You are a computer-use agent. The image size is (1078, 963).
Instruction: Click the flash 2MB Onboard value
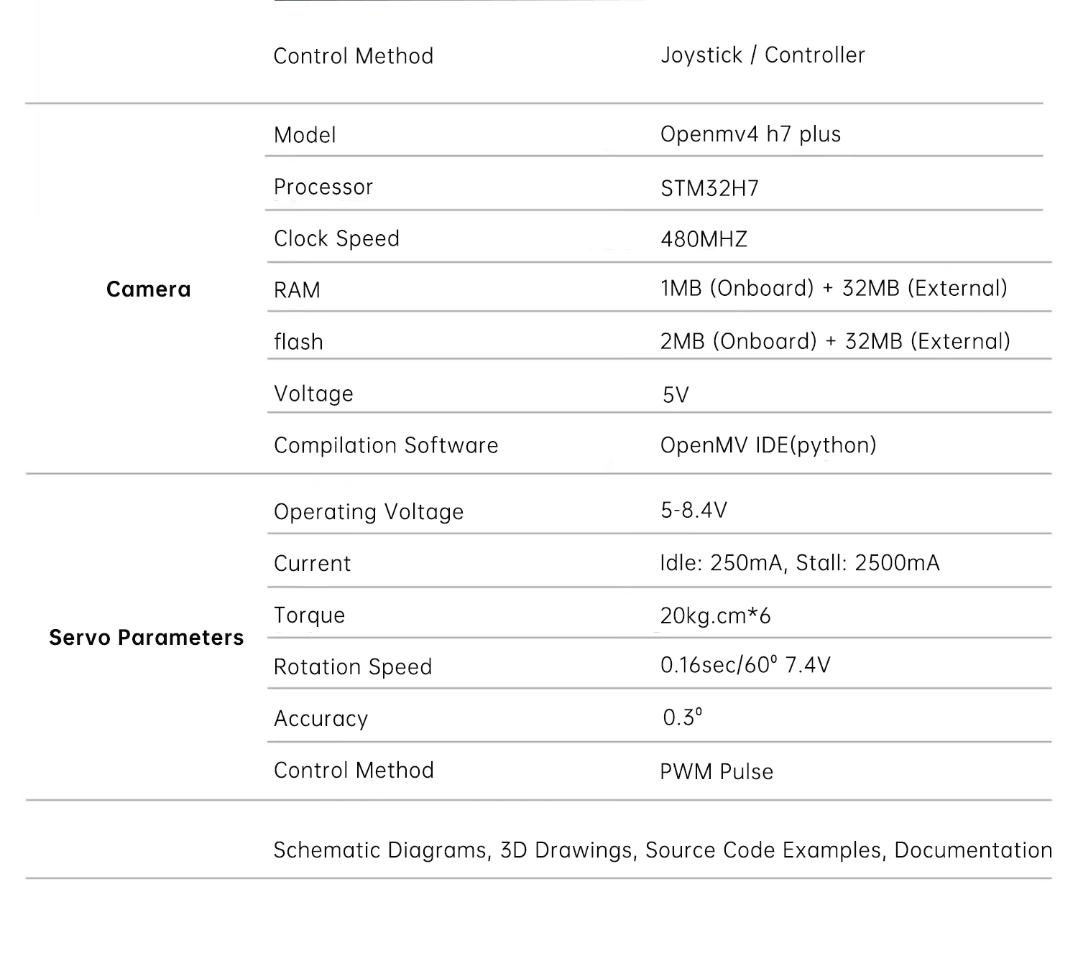pyautogui.click(x=835, y=341)
